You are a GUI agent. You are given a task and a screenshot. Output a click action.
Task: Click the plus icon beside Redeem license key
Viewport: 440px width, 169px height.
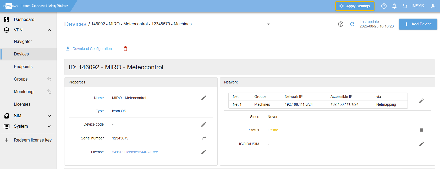(7, 140)
